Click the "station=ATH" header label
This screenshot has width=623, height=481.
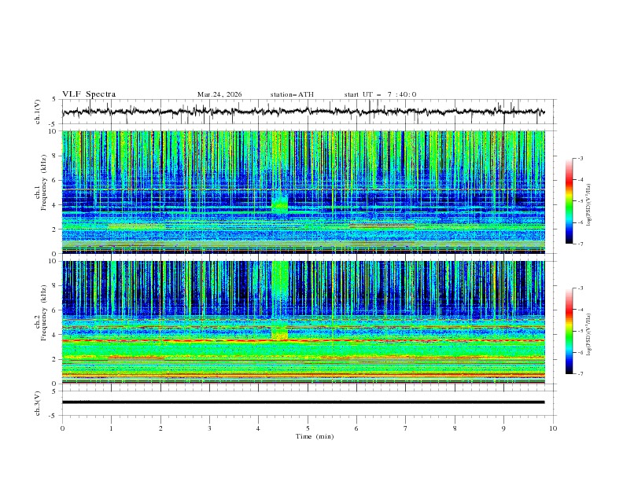(x=292, y=94)
